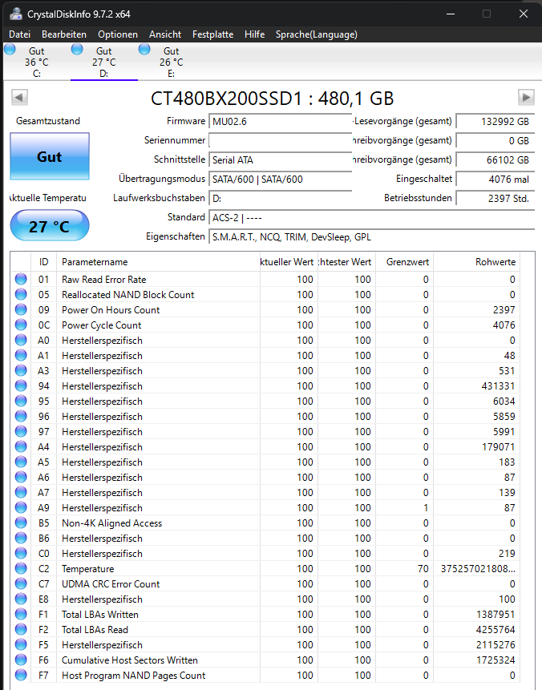The height and width of the screenshot is (690, 542).
Task: Select raw value 431331 in row 94
Action: point(498,386)
